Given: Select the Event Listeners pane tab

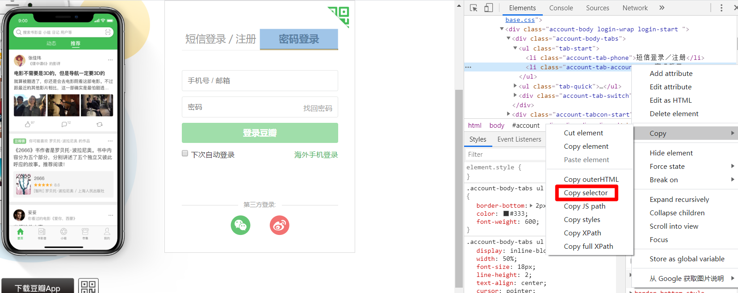Looking at the screenshot, I should (519, 139).
